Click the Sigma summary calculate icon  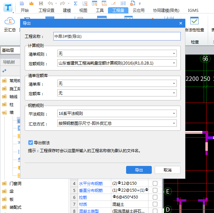coord(75,3)
